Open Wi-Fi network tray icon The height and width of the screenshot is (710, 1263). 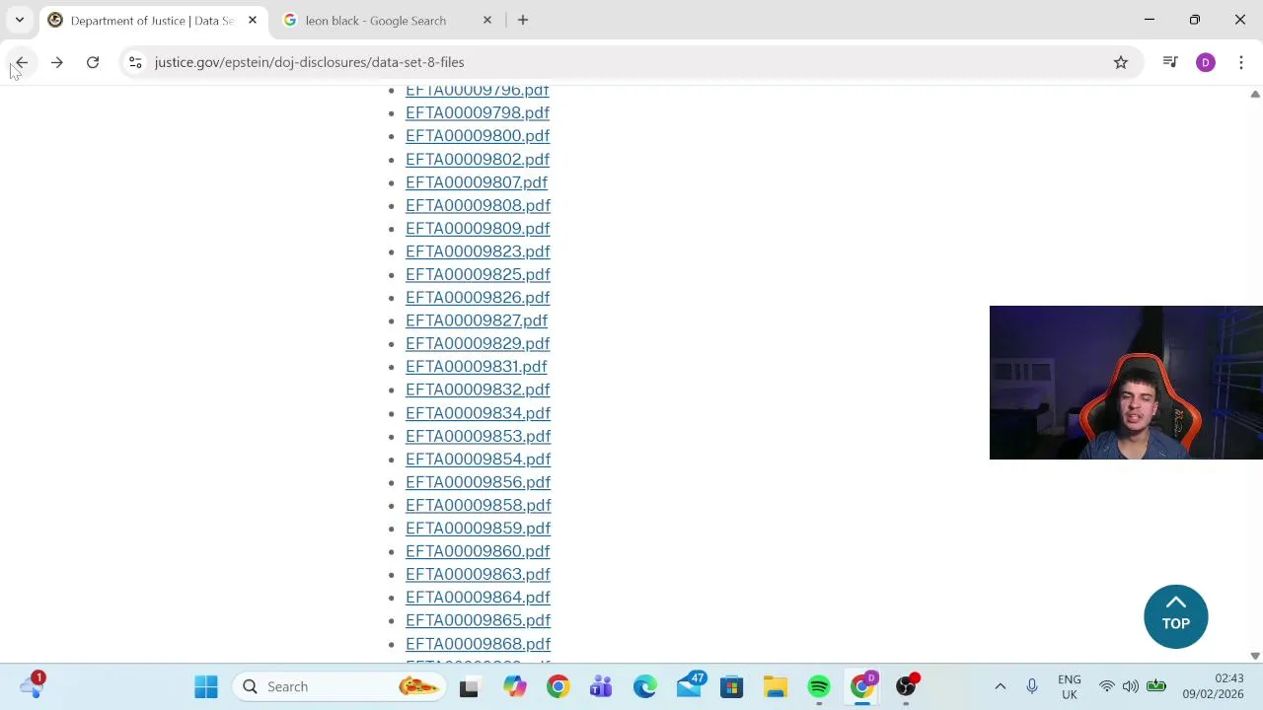pyautogui.click(x=1107, y=686)
